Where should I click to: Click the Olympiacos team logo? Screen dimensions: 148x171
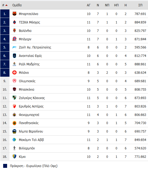pos(14,81)
